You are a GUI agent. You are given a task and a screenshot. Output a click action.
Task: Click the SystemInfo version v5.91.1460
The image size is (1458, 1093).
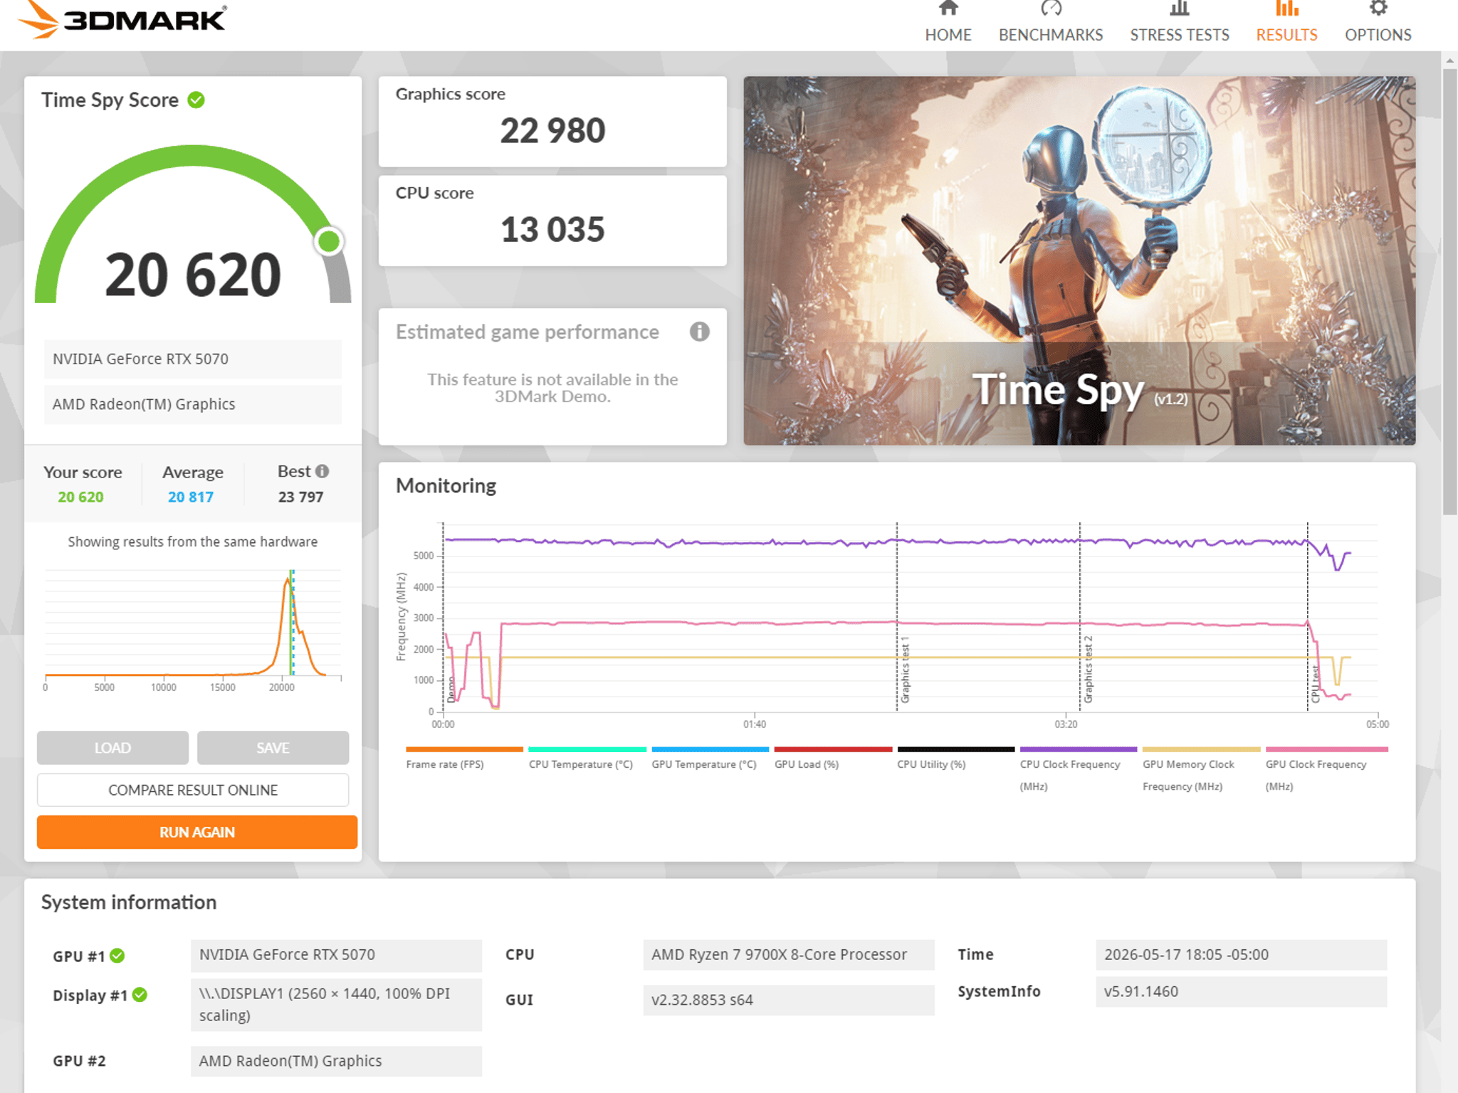click(x=1242, y=992)
